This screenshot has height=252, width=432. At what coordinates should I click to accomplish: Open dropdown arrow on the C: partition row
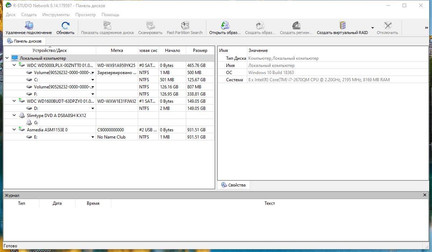point(93,80)
